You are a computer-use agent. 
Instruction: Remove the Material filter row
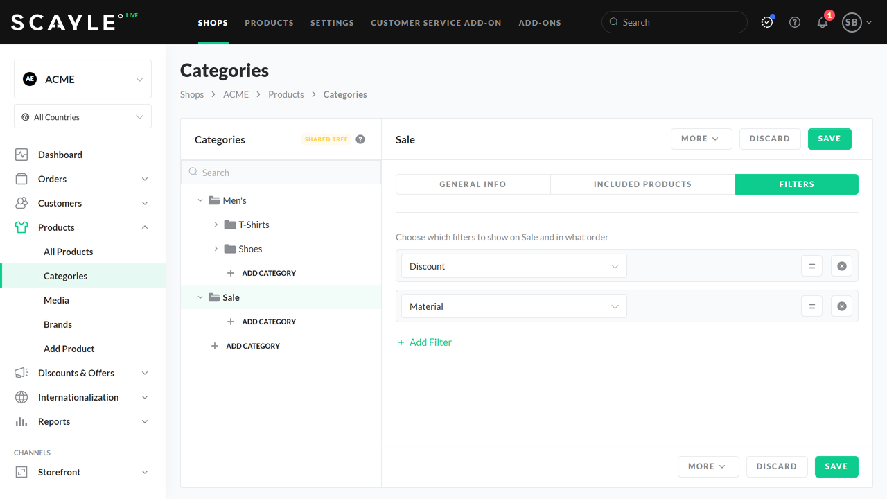point(841,306)
